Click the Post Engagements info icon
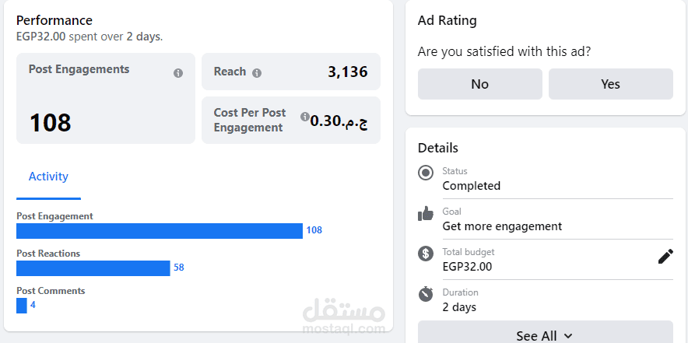Viewport: 688px width, 343px height. point(178,73)
